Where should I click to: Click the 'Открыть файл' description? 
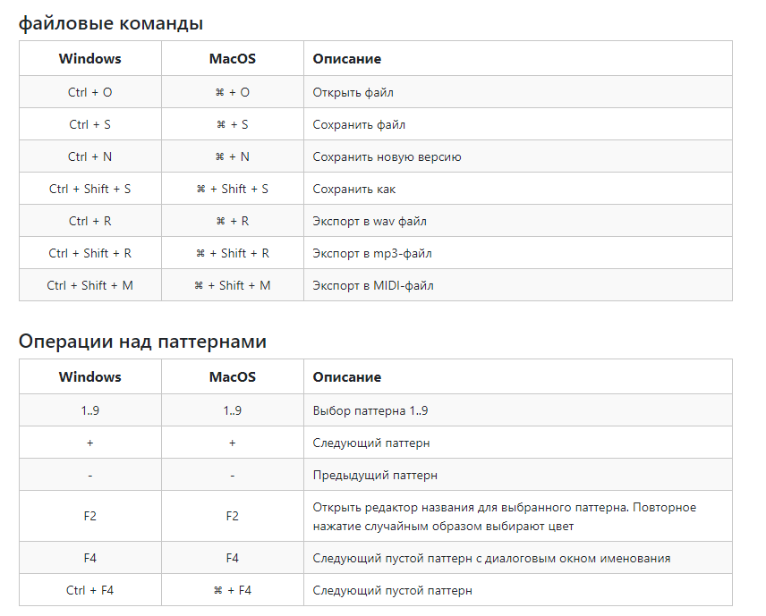[353, 93]
